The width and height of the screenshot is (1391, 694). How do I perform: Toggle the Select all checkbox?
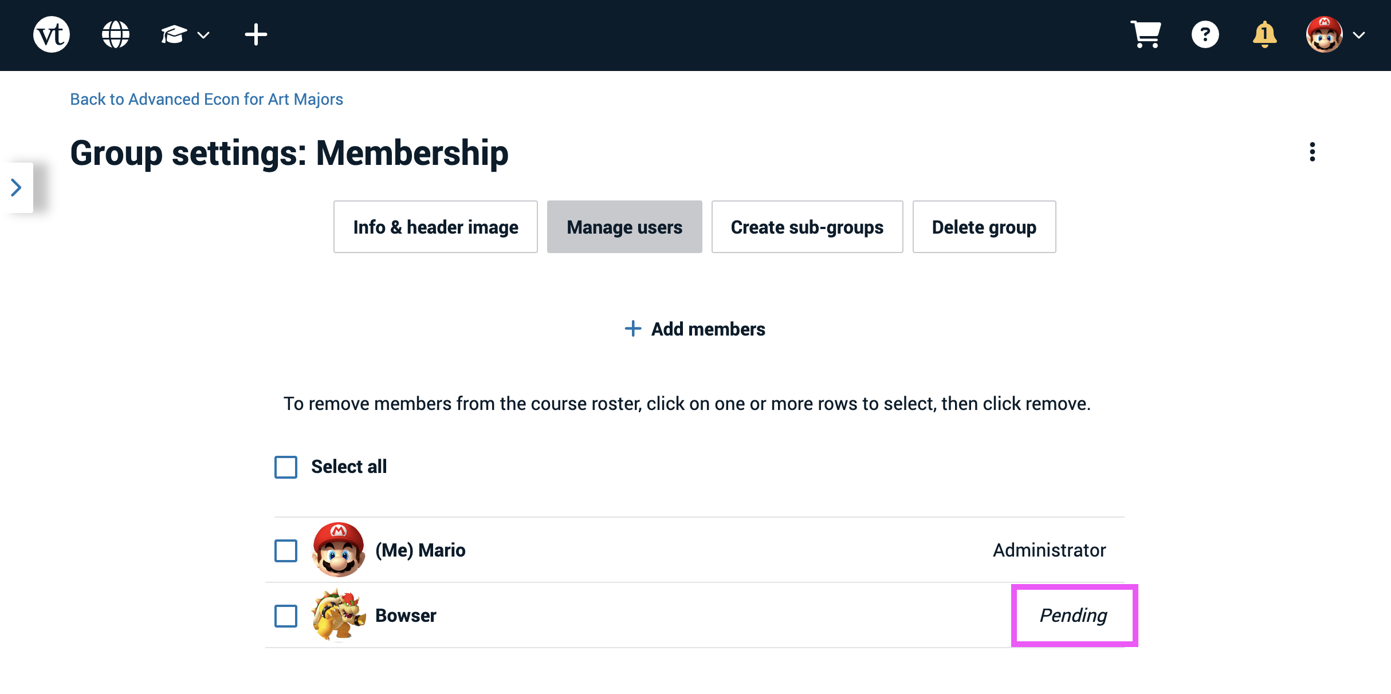tap(285, 466)
